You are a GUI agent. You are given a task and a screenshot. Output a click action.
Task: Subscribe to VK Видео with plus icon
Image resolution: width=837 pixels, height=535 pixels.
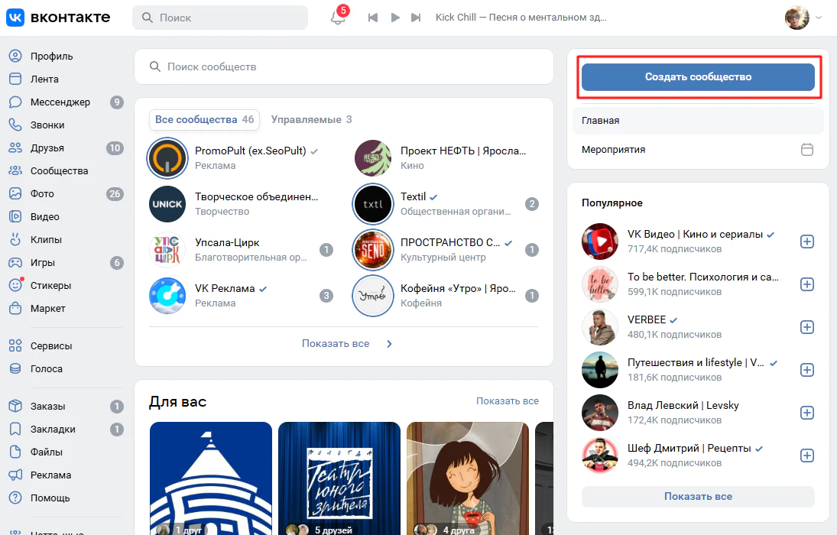click(806, 242)
